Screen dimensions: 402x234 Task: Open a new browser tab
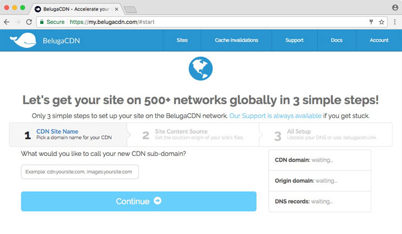(x=130, y=9)
